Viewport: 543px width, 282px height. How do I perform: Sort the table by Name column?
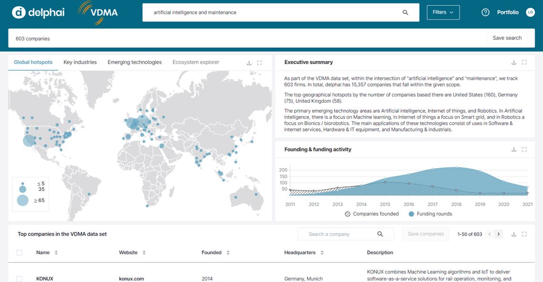pos(56,252)
